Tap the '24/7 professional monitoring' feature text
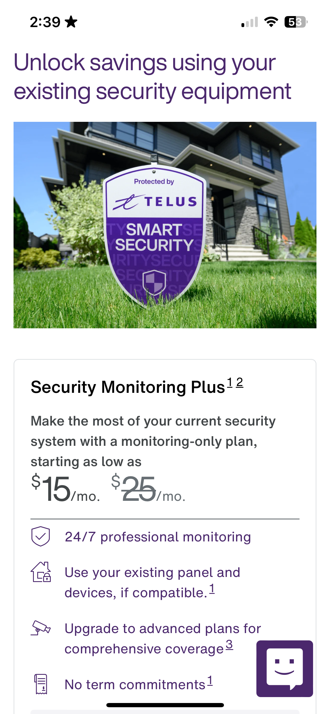This screenshot has height=714, width=330. [x=158, y=537]
